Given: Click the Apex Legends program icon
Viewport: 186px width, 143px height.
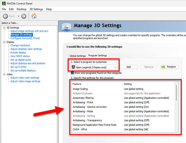Looking at the screenshot, I should tap(73, 67).
